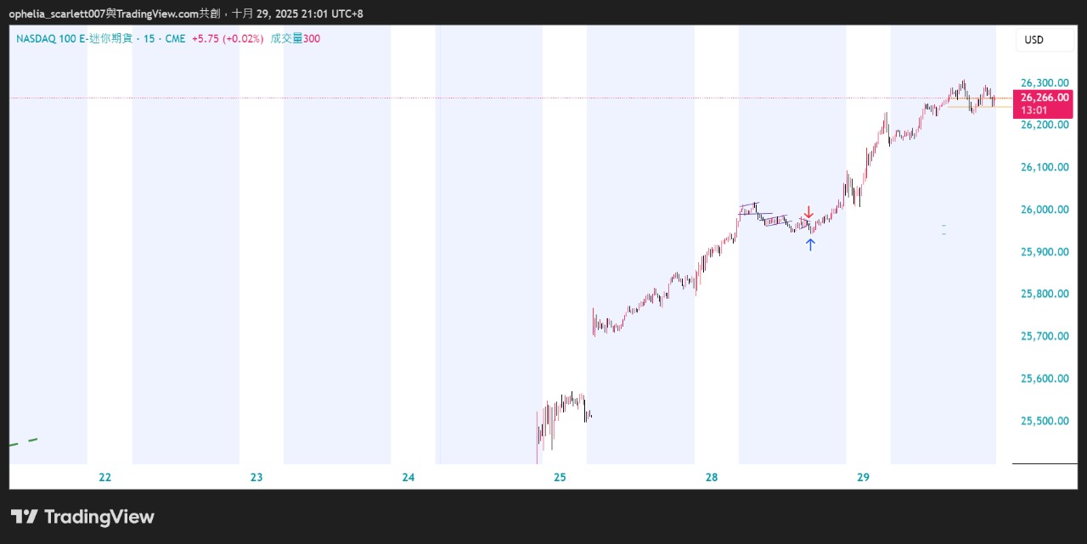Click date label 29 on time axis
This screenshot has width=1087, height=544.
click(x=863, y=478)
